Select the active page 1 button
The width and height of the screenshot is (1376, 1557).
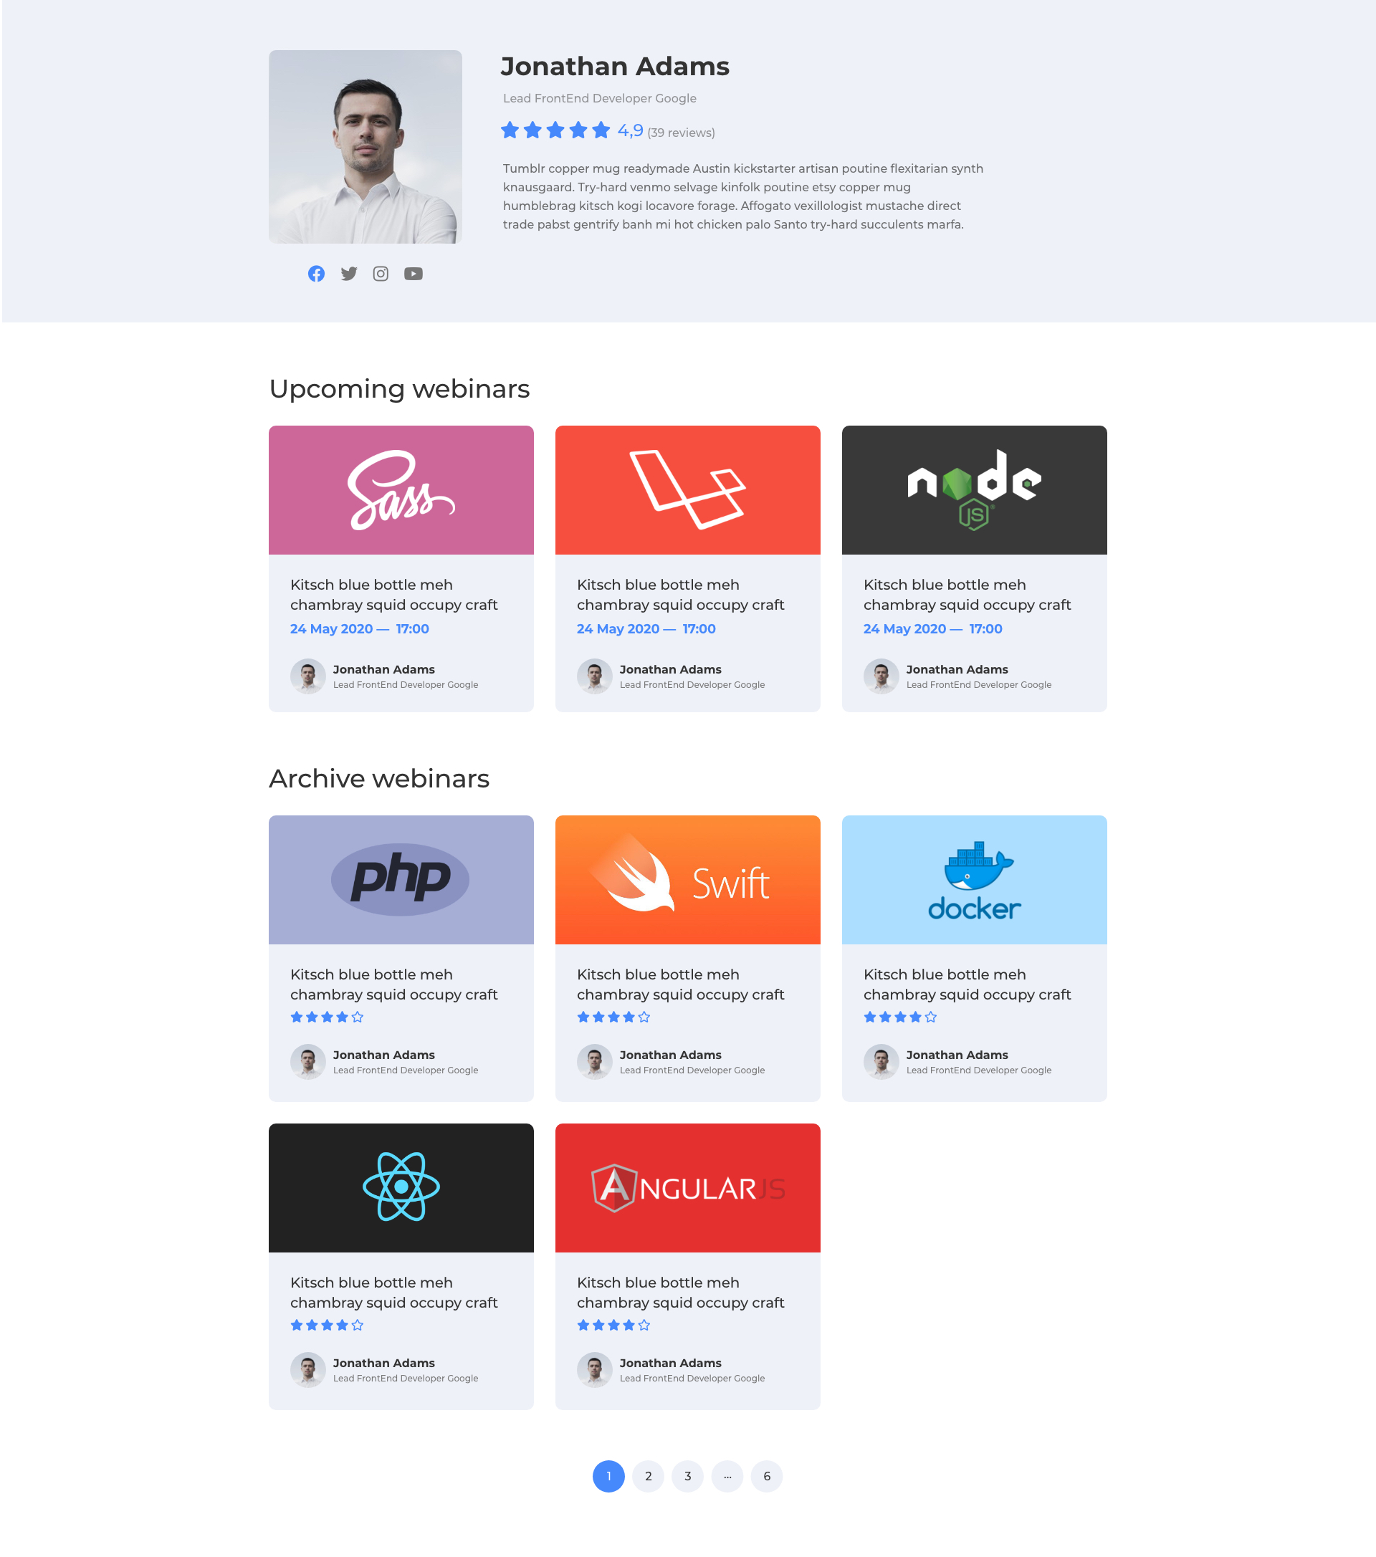coord(608,1476)
